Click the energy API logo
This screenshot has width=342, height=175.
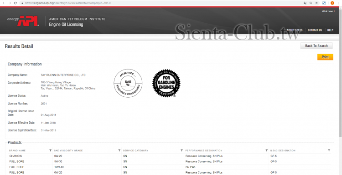tap(23, 21)
